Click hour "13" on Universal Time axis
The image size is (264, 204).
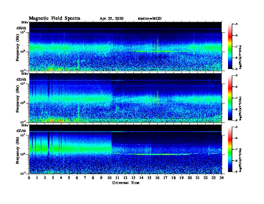(133, 178)
